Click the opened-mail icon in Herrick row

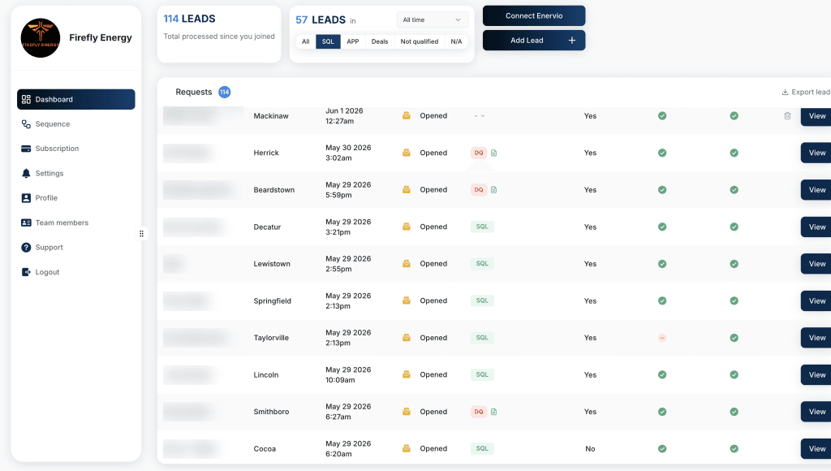[407, 153]
